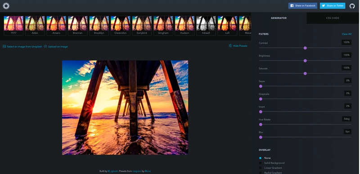Click the Grayscale slider handle

pos(261,99)
